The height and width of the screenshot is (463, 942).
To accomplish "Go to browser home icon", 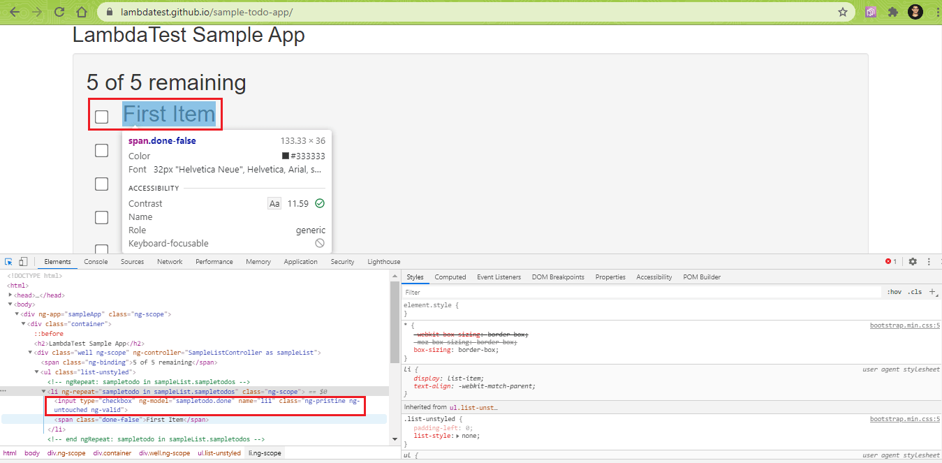I will pyautogui.click(x=82, y=12).
